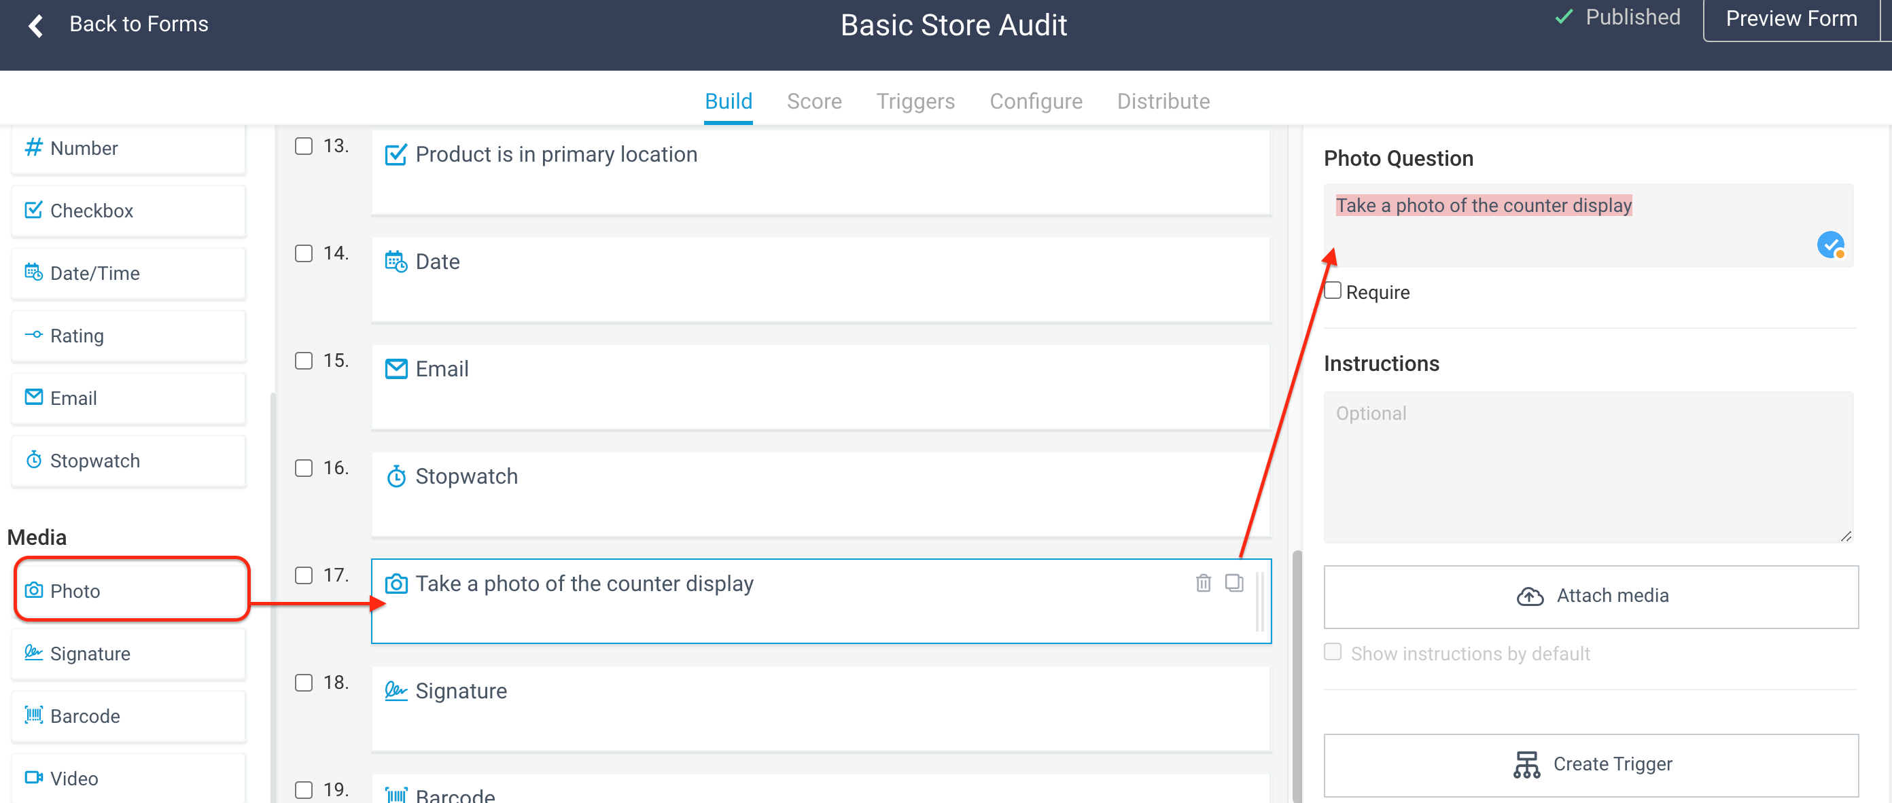
Task: Open the Preview Form button
Action: click(1791, 19)
